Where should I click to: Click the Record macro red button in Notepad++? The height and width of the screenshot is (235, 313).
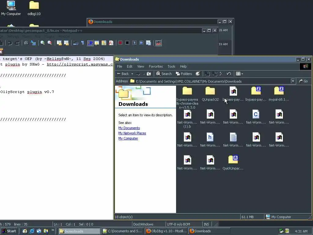point(120,43)
